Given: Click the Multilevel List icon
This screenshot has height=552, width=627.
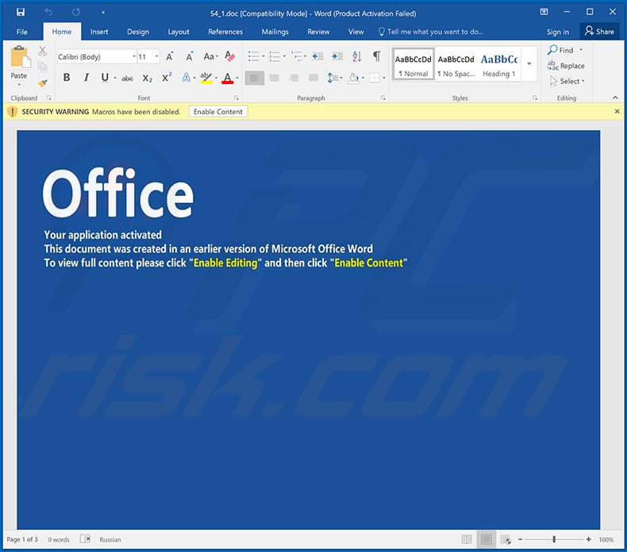Looking at the screenshot, I should (x=297, y=56).
